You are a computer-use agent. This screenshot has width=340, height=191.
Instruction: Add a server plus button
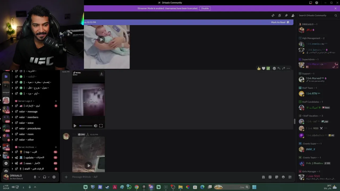(x=6, y=163)
